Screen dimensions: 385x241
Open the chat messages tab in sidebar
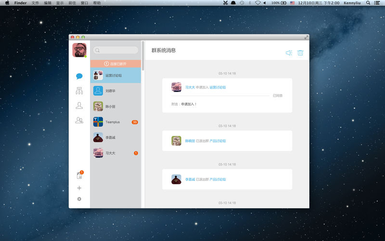pos(79,76)
